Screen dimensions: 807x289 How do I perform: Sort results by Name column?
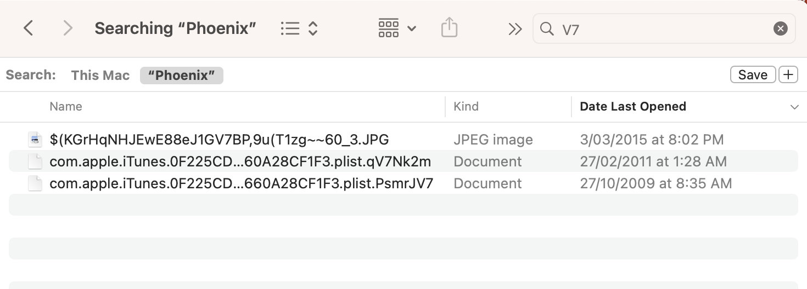(66, 107)
